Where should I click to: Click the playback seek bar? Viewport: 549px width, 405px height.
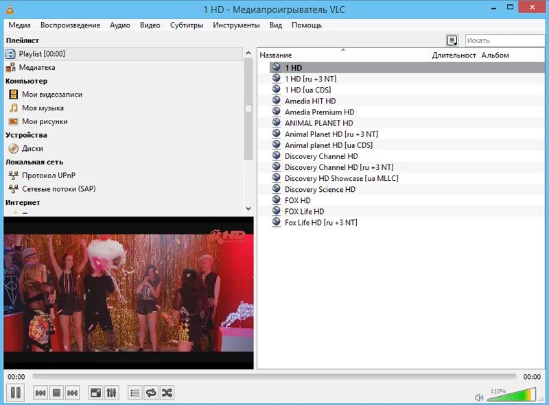coord(274,376)
